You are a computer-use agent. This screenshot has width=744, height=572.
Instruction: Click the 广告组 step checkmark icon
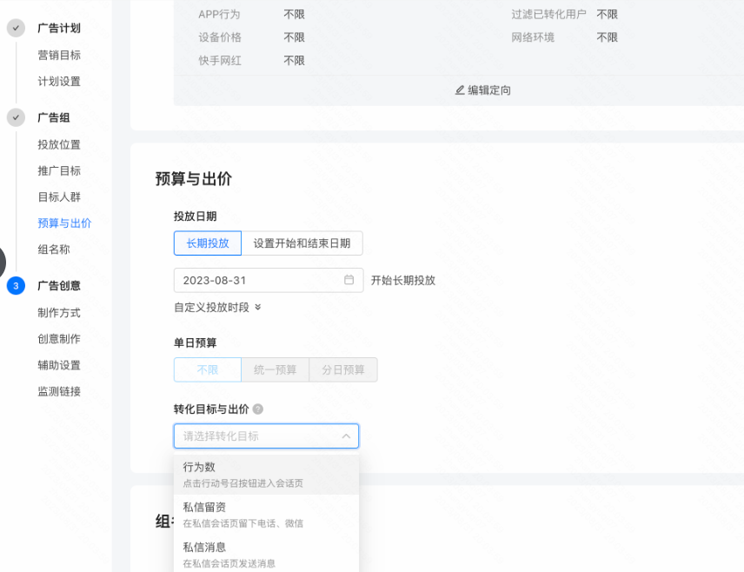point(16,117)
